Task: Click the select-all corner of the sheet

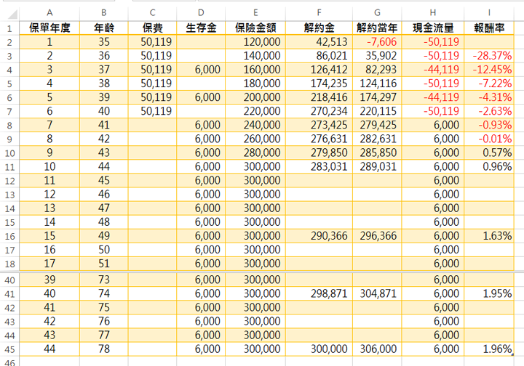Action: click(9, 13)
